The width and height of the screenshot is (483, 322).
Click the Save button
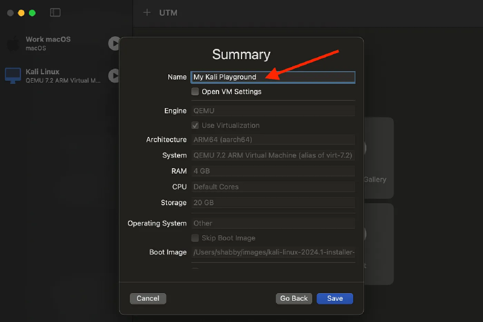(334, 298)
